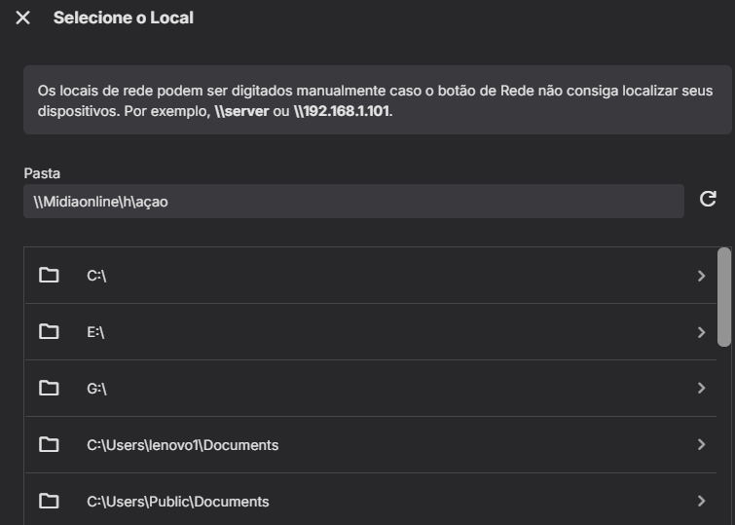Click the vertical scrollbar of folder list
735x525 pixels.
pos(723,297)
